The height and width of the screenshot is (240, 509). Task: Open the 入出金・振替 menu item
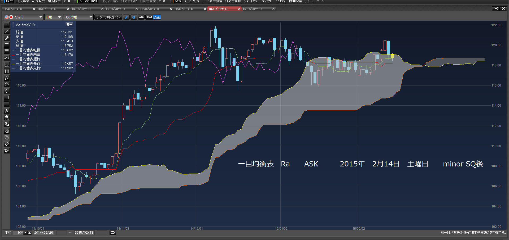tap(88, 1)
